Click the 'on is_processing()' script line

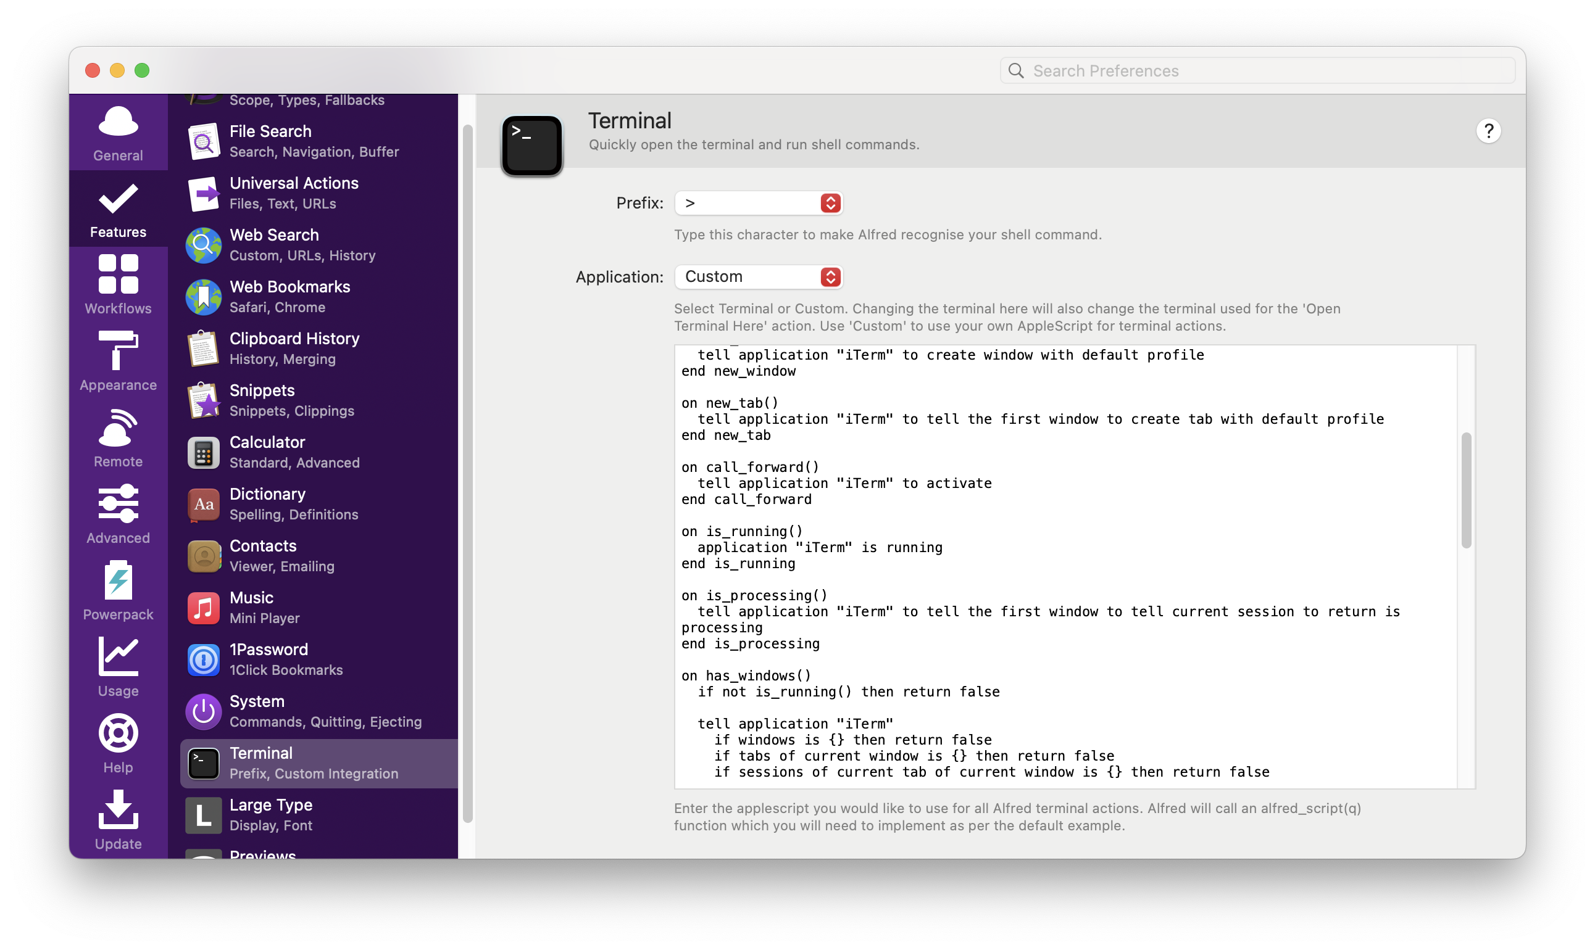click(754, 595)
